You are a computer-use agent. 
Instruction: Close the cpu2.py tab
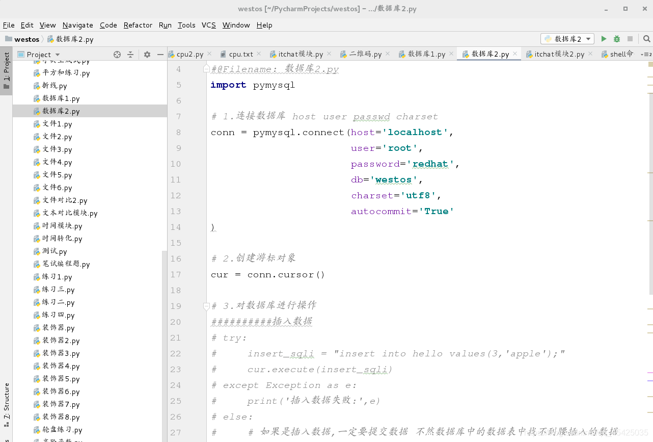pyautogui.click(x=210, y=53)
